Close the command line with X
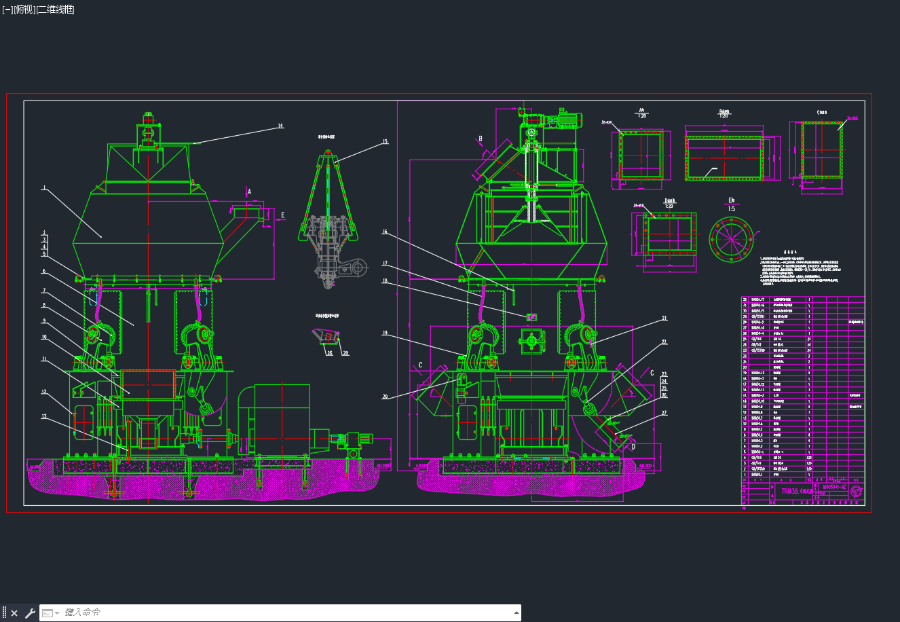Viewport: 900px width, 622px height. point(14,613)
